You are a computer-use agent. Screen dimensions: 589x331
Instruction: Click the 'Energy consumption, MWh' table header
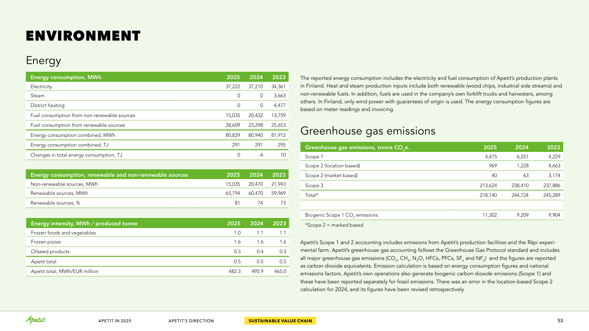click(x=66, y=77)
